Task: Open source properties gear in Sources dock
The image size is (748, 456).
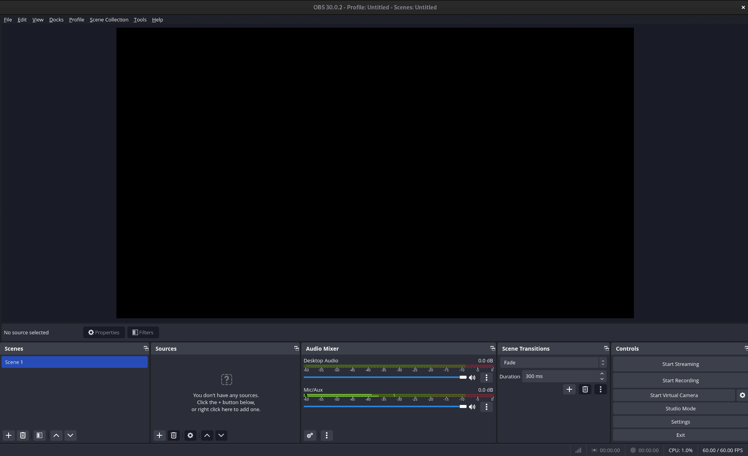Action: [x=190, y=435]
